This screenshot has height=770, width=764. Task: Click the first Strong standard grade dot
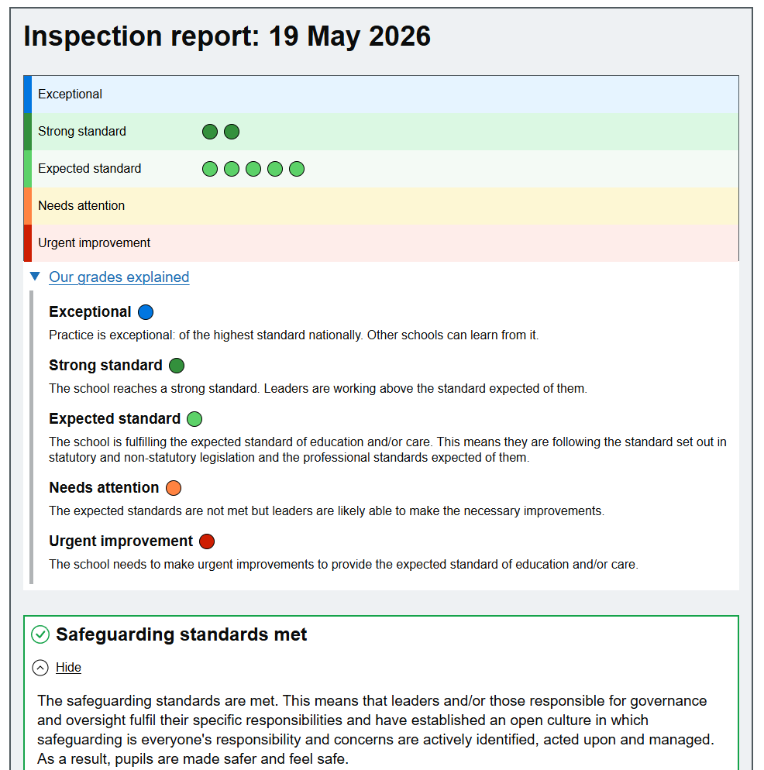tap(210, 132)
